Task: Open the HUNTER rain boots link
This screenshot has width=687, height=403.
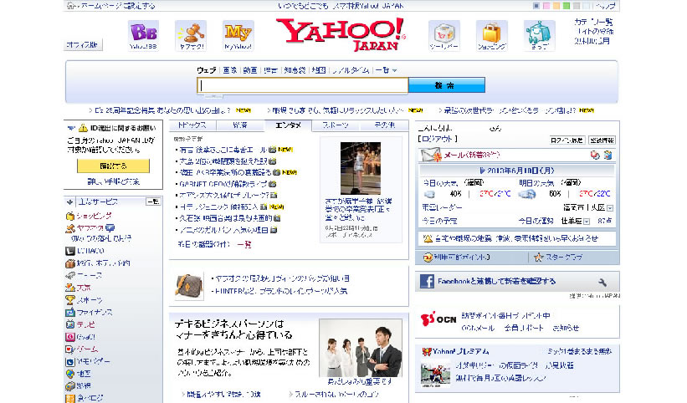Action: pyautogui.click(x=281, y=291)
